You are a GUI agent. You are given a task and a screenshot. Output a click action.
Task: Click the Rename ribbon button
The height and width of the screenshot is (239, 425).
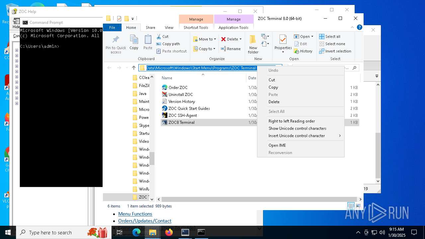point(231,49)
